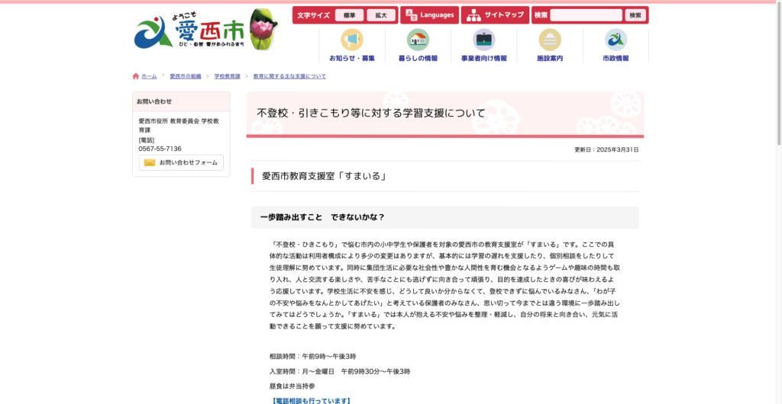The height and width of the screenshot is (404, 782).
Task: Click the lotus flower image in header
Action: (x=263, y=30)
